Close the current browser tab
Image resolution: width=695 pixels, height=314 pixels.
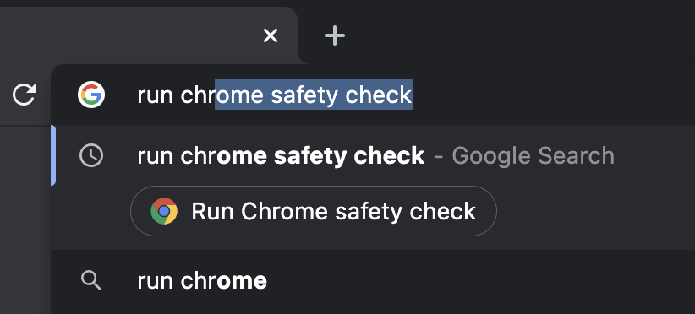271,35
